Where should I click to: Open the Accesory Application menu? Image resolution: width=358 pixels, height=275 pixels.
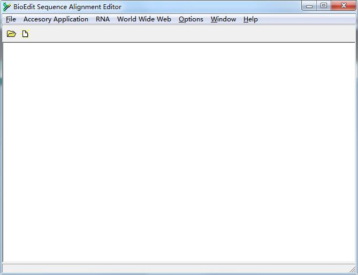click(x=56, y=19)
